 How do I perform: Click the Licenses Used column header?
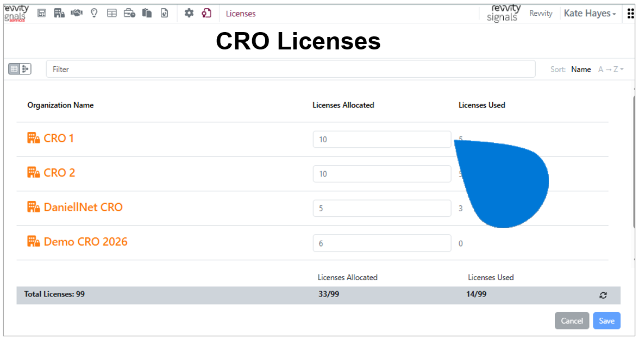click(481, 105)
